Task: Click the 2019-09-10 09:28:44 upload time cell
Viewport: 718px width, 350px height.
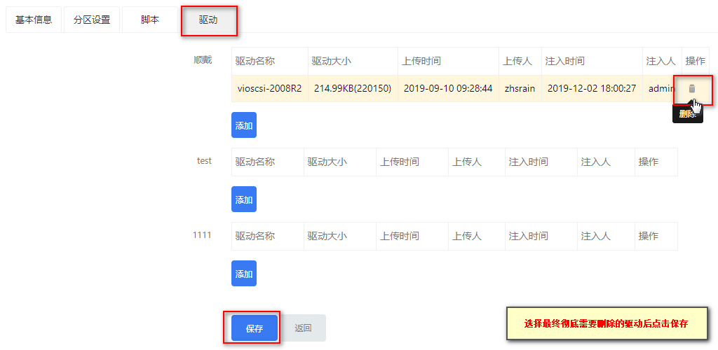Action: tap(448, 89)
